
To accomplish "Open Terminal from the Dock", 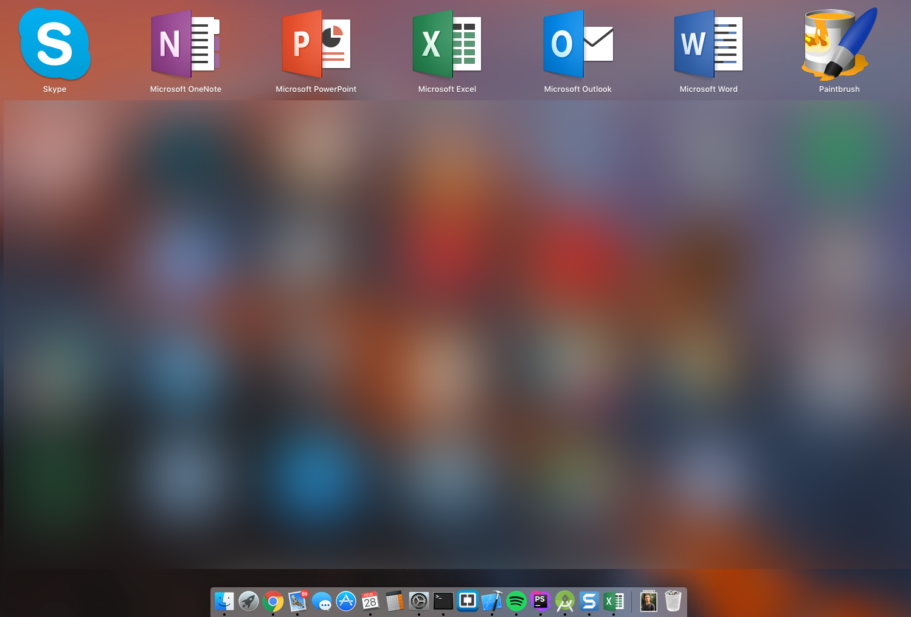I will [x=443, y=601].
